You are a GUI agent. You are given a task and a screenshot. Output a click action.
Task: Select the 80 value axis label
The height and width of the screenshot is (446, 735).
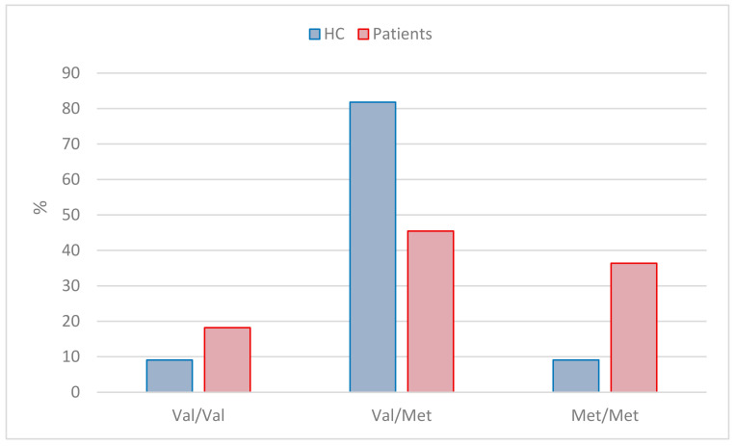pos(70,108)
